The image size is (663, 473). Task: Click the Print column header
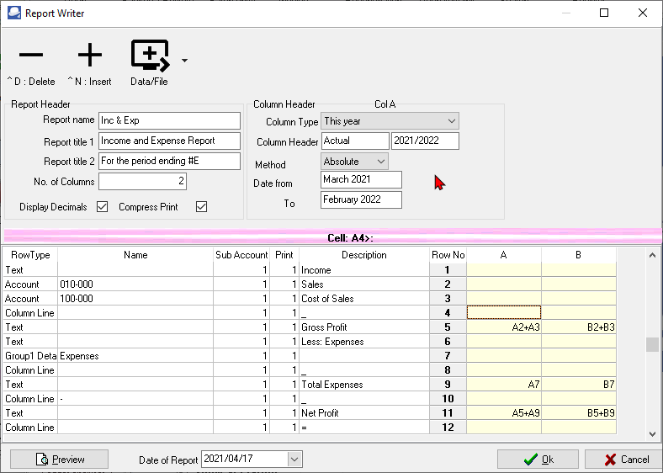click(x=284, y=255)
